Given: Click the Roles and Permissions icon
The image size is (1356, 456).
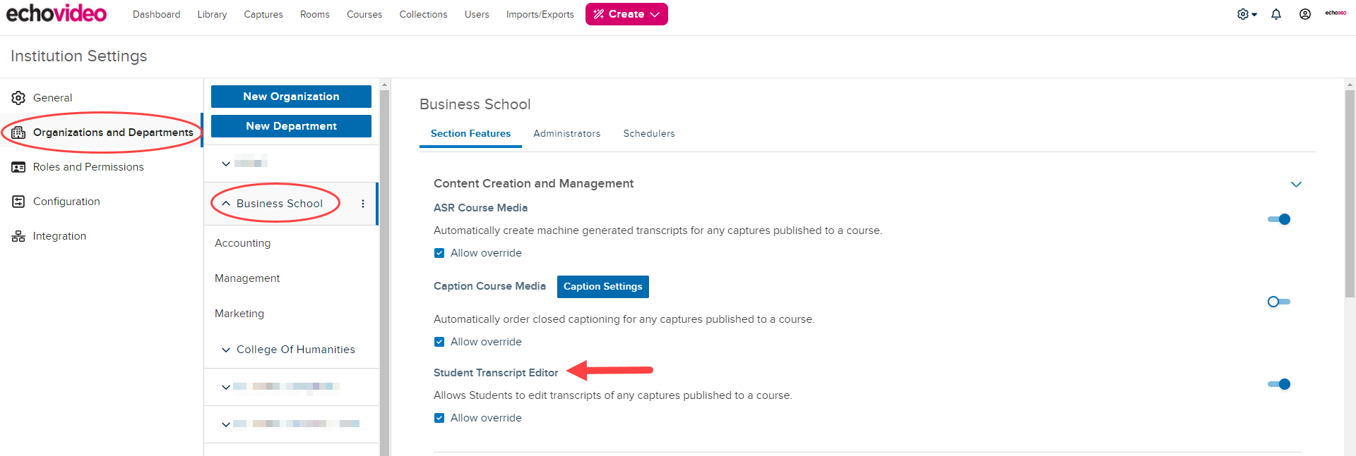Looking at the screenshot, I should pos(18,167).
